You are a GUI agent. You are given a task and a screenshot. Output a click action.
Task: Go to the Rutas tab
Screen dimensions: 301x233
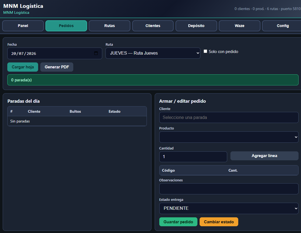pyautogui.click(x=110, y=26)
